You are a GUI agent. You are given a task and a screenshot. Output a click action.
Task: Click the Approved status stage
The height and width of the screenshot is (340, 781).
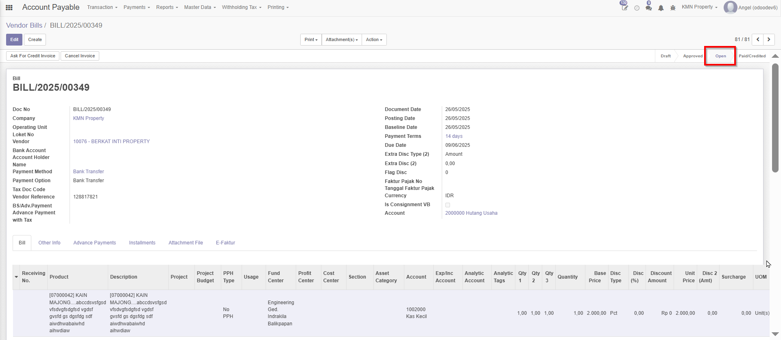[693, 56]
